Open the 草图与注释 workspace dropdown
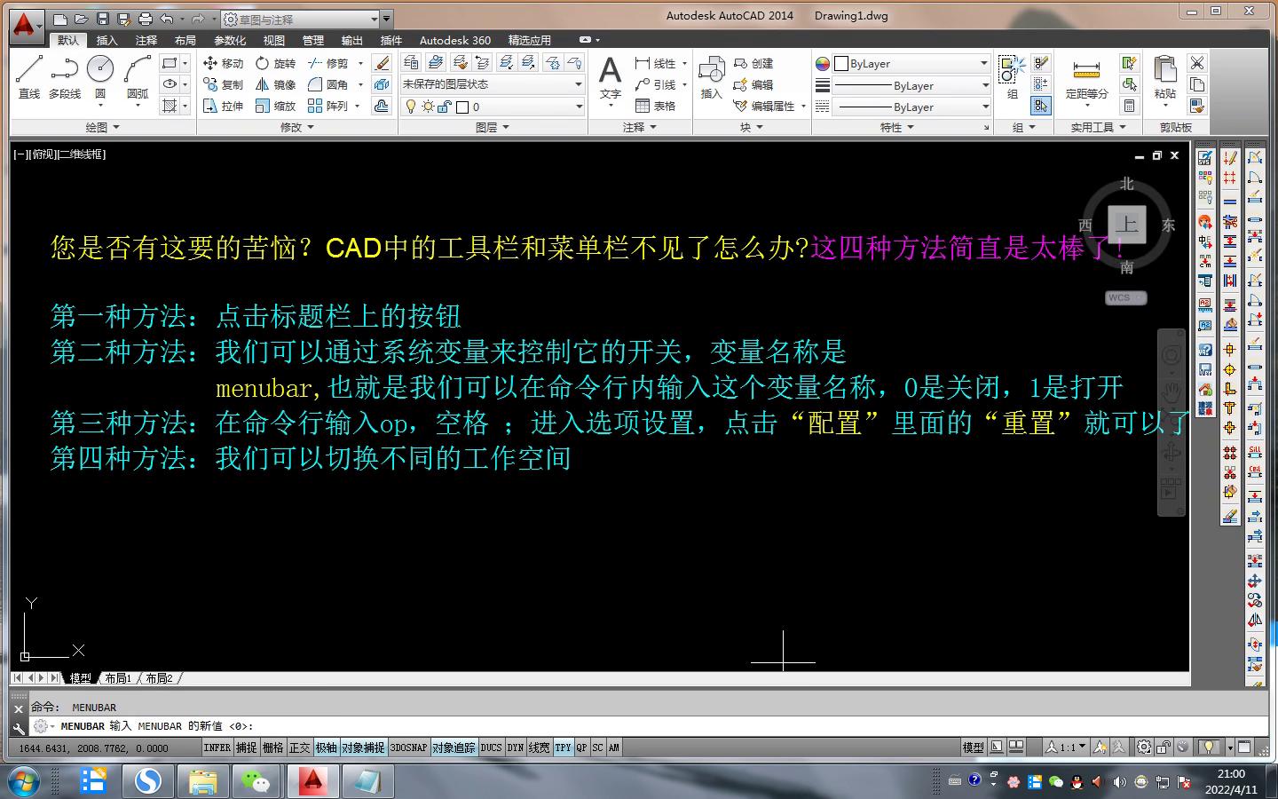Image resolution: width=1278 pixels, height=799 pixels. pos(304,19)
